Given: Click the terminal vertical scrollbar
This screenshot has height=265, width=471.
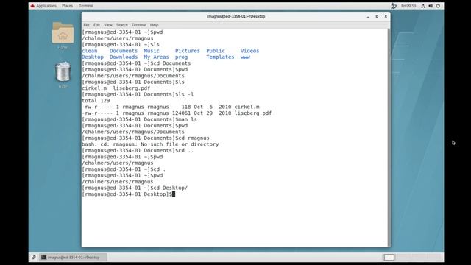Looking at the screenshot, I should click(x=389, y=138).
